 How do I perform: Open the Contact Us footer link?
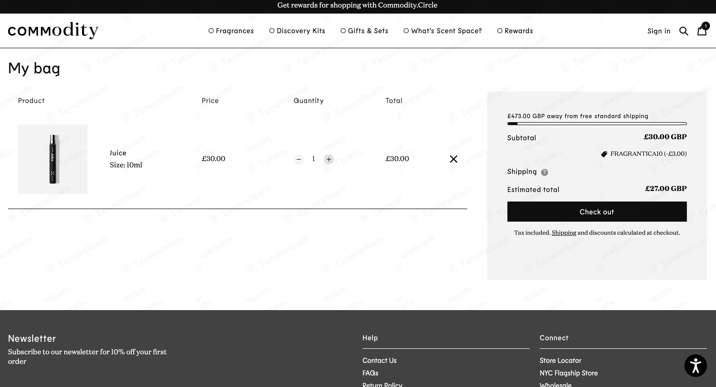[379, 361]
